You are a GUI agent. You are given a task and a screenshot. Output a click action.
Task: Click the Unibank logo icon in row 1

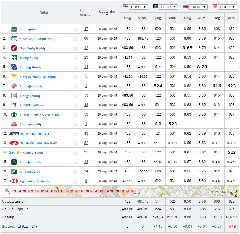click(14, 29)
